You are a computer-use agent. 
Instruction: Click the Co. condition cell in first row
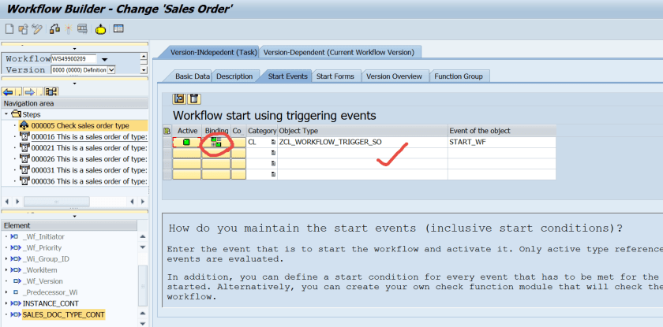(238, 142)
